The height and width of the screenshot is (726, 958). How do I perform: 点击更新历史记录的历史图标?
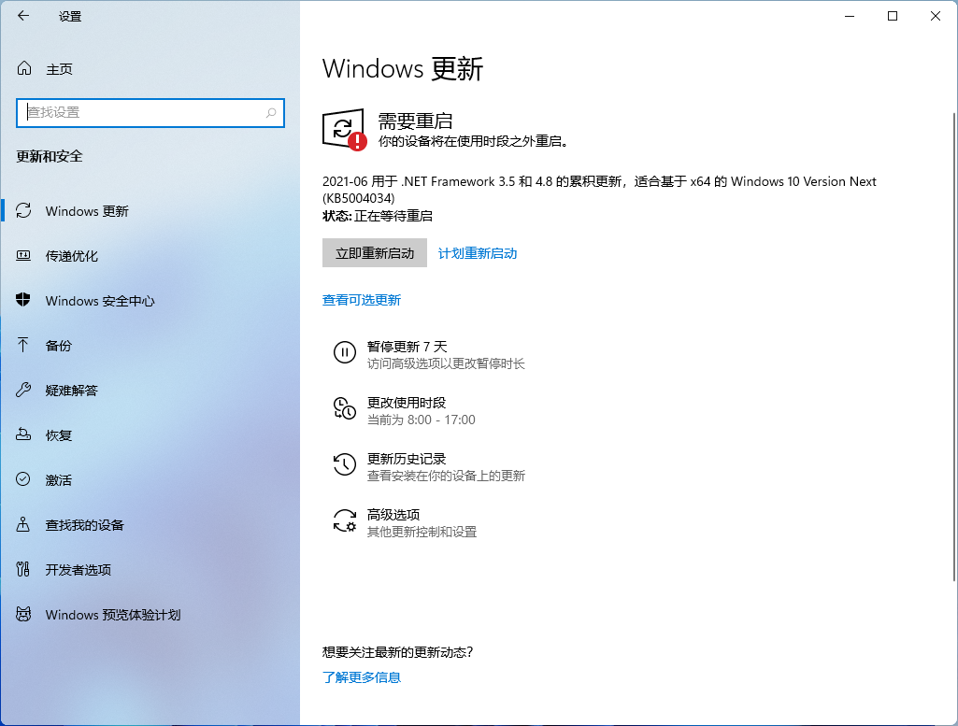[x=345, y=464]
